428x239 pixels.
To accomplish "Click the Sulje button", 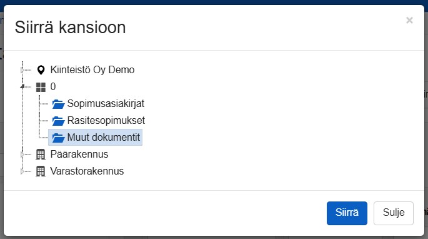I will click(394, 213).
